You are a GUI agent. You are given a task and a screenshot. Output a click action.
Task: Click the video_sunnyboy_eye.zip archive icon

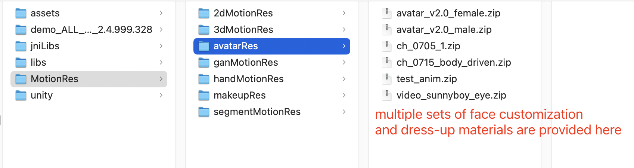click(x=386, y=96)
